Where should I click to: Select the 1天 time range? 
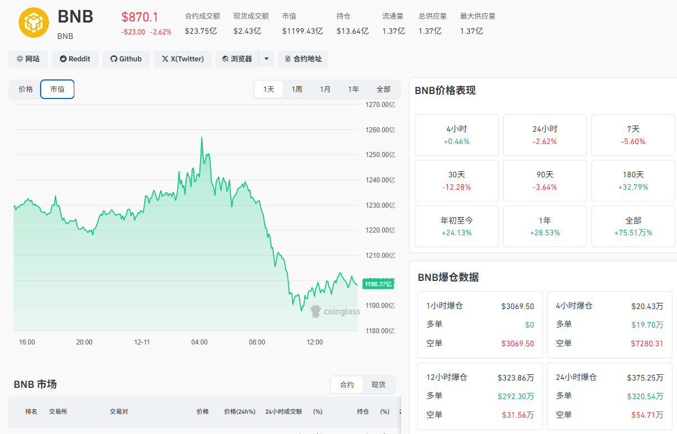tap(269, 89)
